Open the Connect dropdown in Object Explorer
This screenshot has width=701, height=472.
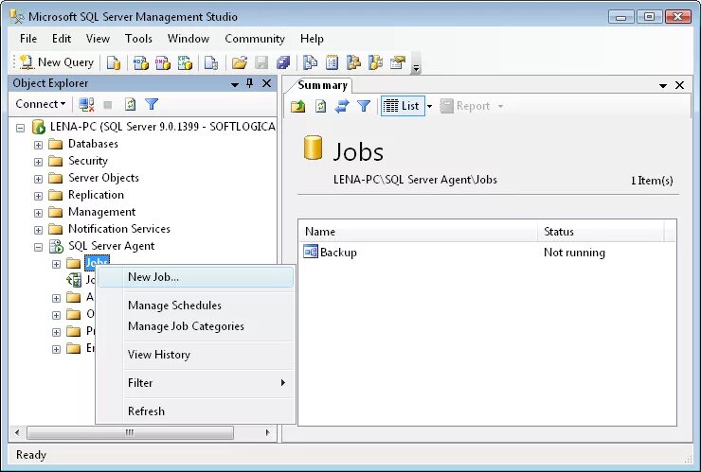coord(40,104)
